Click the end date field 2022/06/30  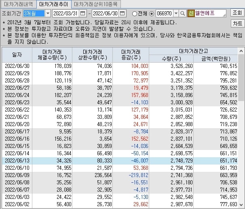(105, 13)
